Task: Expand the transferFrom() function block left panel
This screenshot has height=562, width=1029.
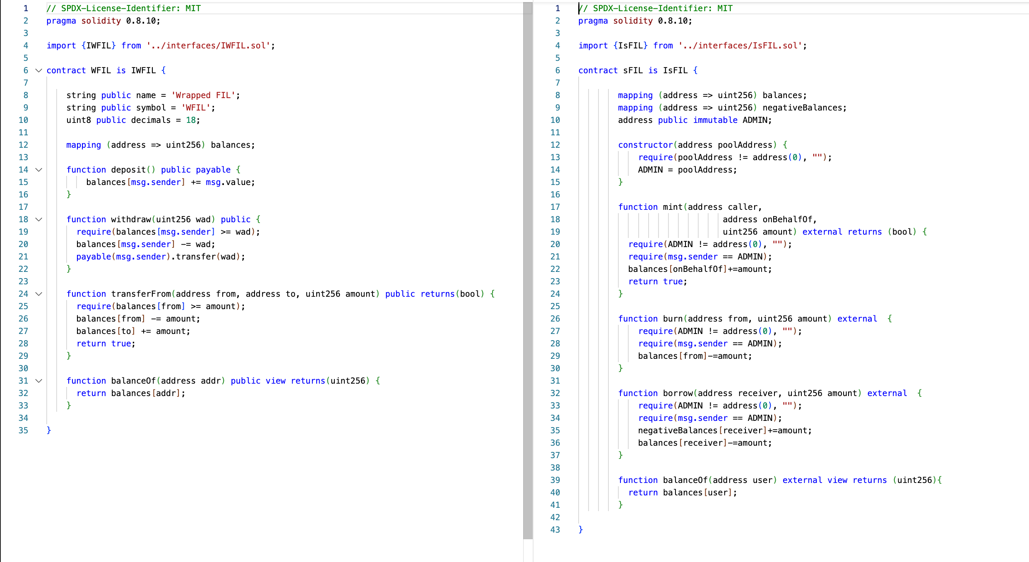Action: coord(39,293)
